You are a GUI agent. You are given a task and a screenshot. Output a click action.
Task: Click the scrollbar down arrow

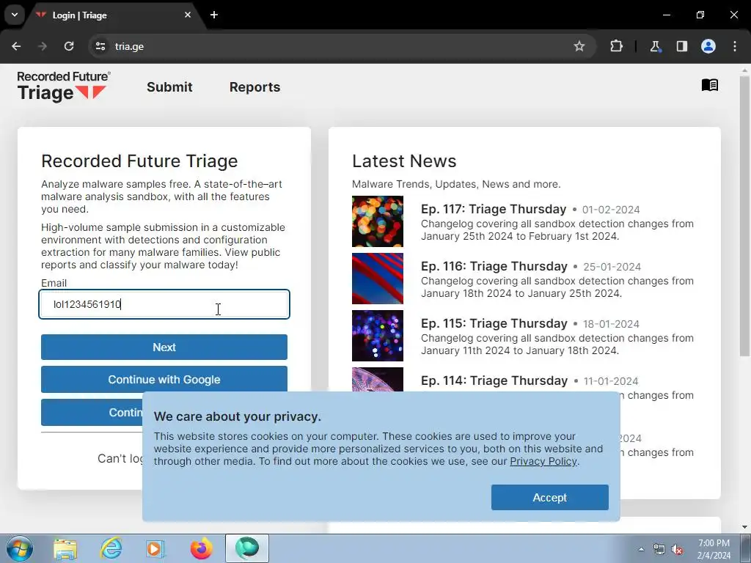click(744, 528)
